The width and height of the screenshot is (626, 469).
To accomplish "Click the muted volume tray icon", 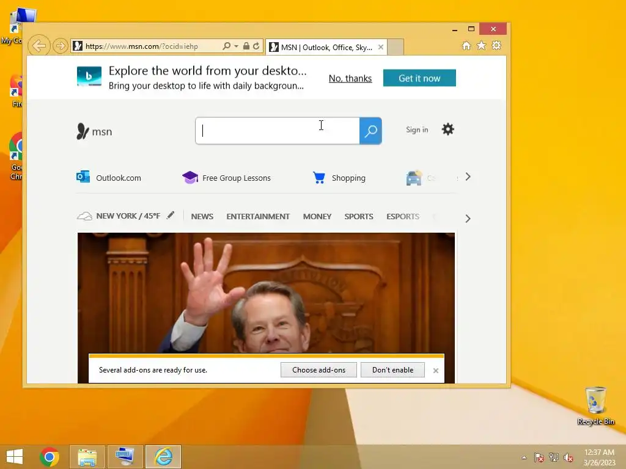I will (569, 457).
